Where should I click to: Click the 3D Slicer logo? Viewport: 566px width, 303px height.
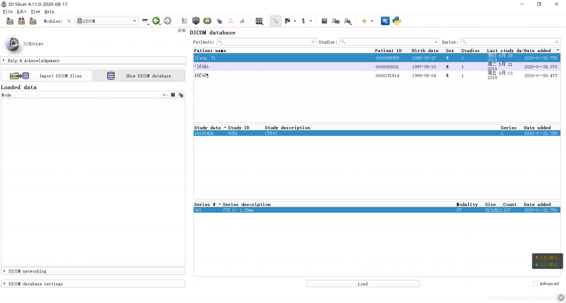[23, 44]
